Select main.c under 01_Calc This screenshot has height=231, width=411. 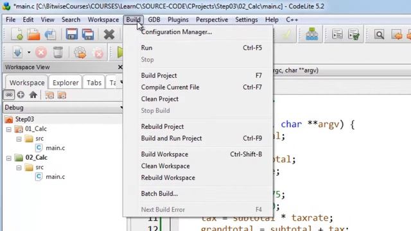(x=55, y=148)
